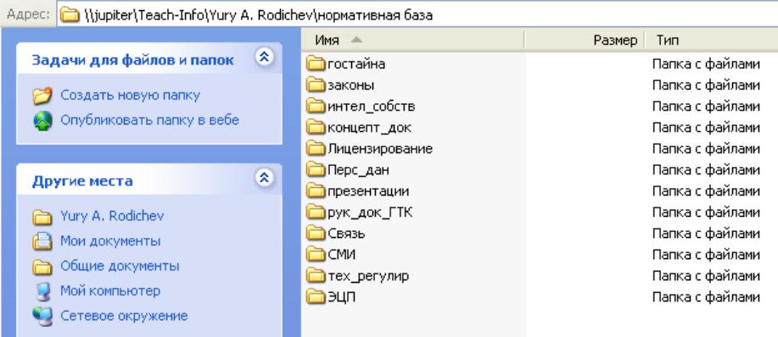
Task: Sort by the Тип column header
Action: point(712,40)
